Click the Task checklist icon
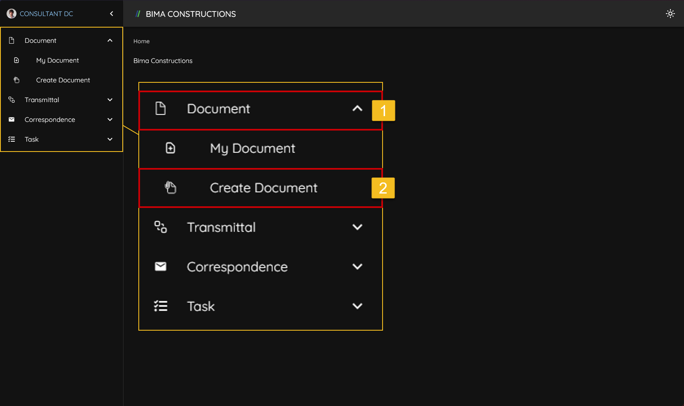The image size is (684, 406). [11, 139]
